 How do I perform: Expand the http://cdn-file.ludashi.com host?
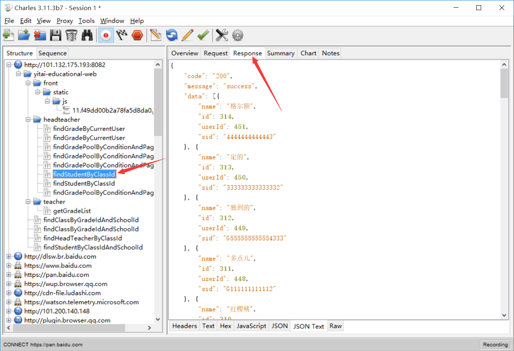9,293
